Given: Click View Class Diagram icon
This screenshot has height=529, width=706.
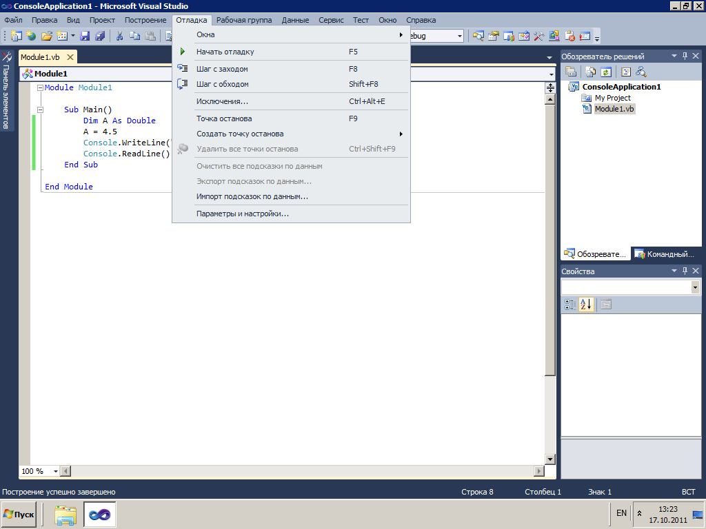Looking at the screenshot, I should pos(641,71).
